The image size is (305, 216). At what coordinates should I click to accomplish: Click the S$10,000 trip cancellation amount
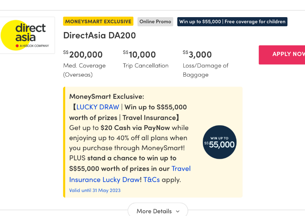coord(139,54)
